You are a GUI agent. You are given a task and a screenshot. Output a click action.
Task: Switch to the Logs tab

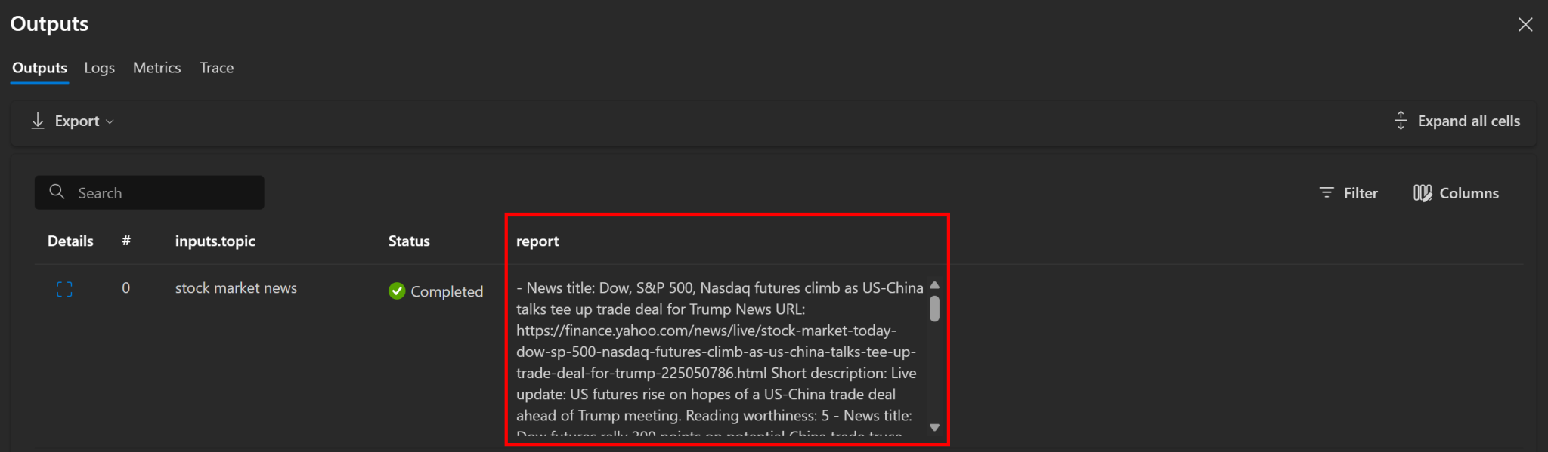tap(100, 68)
